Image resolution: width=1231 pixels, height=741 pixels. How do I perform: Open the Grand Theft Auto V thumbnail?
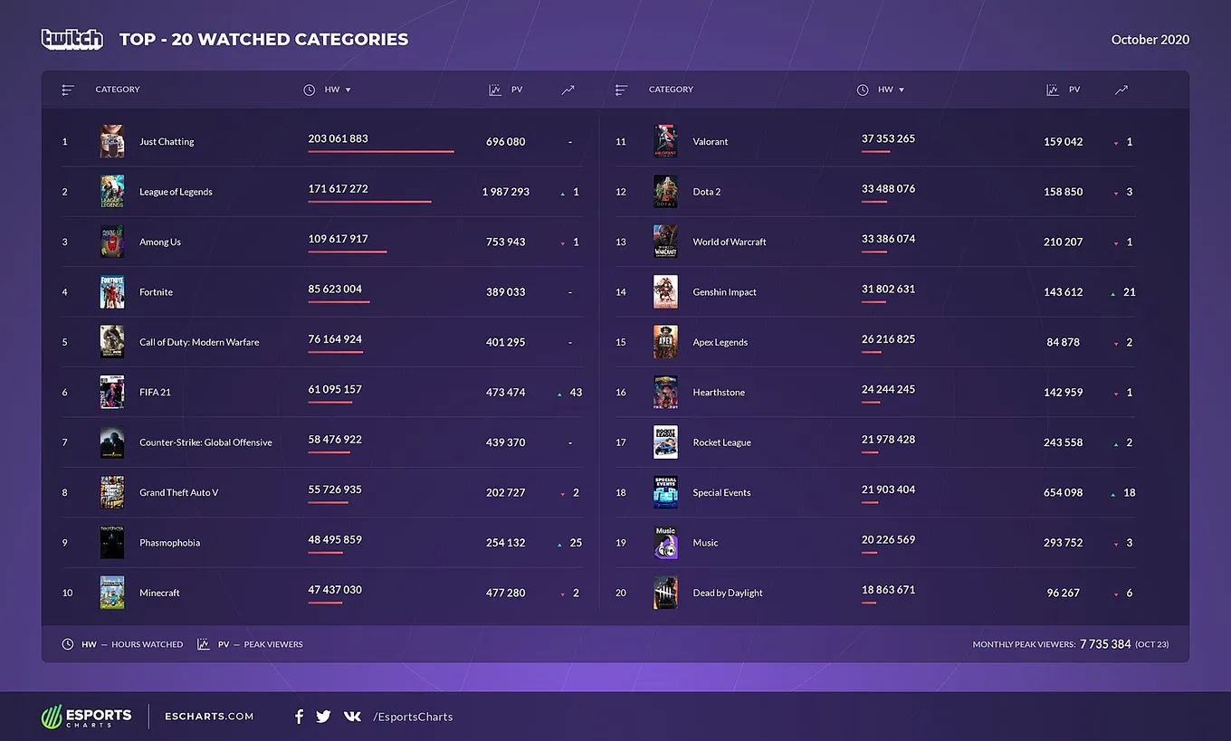(112, 492)
